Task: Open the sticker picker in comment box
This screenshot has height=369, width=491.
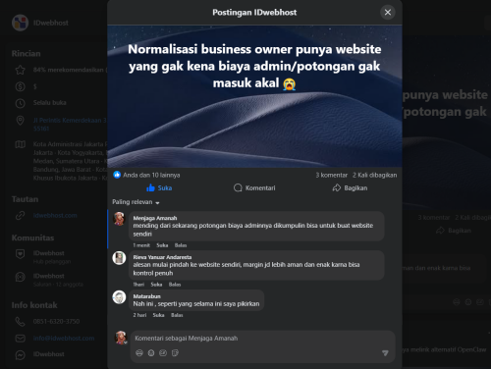Action: coord(175,353)
